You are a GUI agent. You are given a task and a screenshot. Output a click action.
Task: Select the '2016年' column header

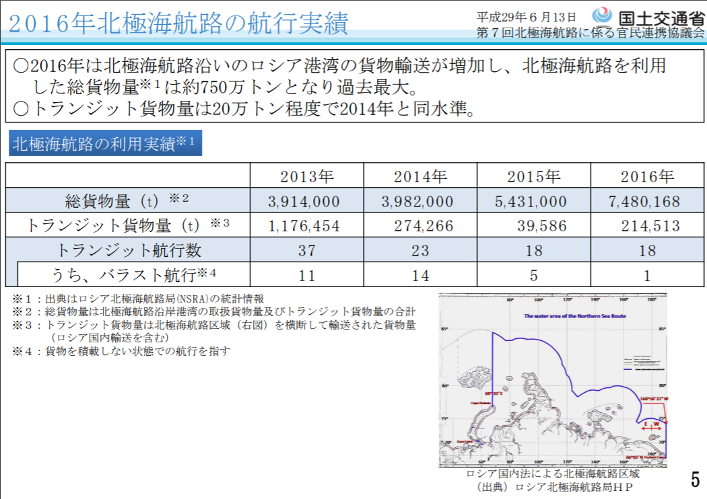tap(647, 176)
